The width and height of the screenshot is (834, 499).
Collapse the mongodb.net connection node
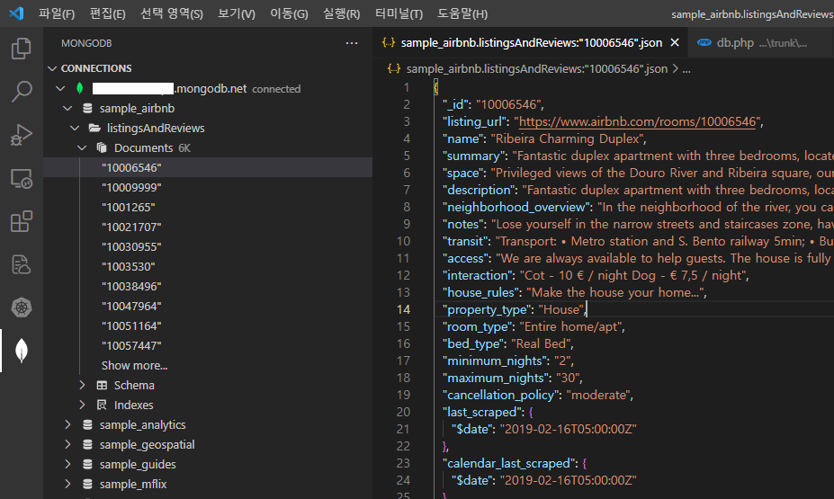click(60, 88)
